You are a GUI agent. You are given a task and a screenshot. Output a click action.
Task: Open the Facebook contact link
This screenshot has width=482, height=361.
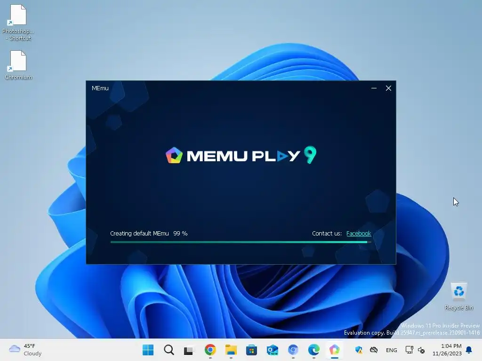tap(358, 233)
